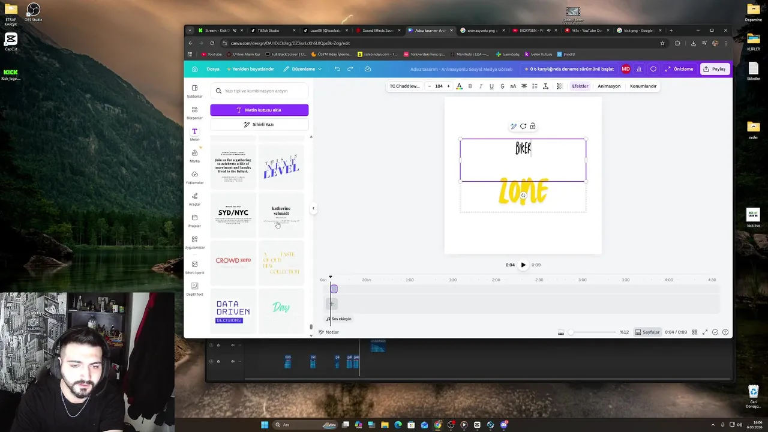Click the Sihirli Yazı button

[x=259, y=124]
